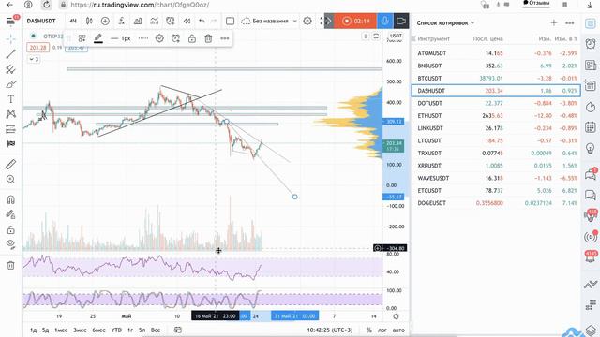Open indicators and strategies dialog
600x337 pixels.
pos(122,21)
